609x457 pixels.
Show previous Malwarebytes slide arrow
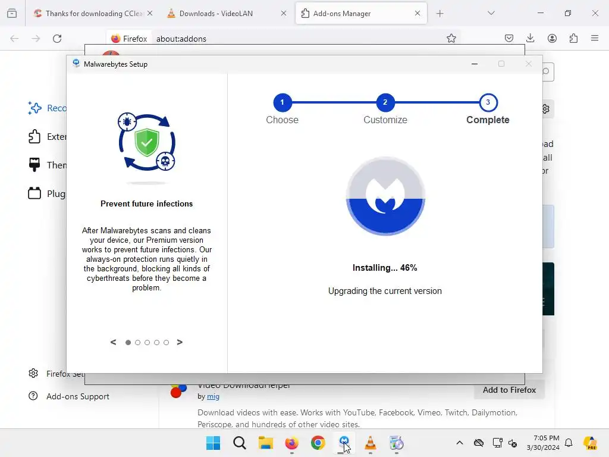coord(113,342)
